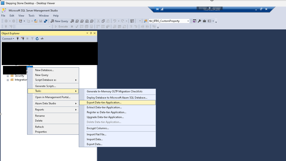Choose New Database... from context menu
286x161 pixels.
(53, 70)
